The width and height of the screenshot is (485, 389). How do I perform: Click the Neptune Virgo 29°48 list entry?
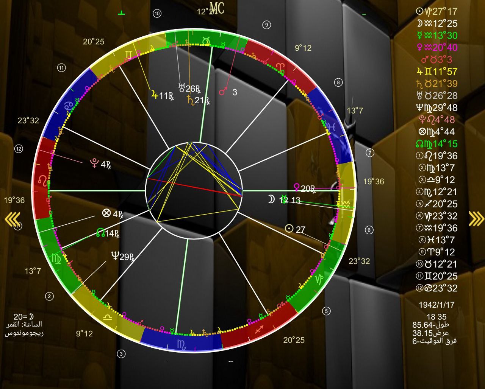[x=436, y=108]
